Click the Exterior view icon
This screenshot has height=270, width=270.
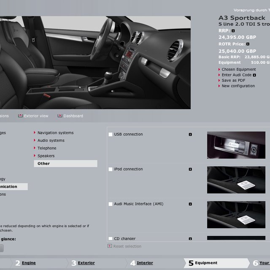[x=20, y=116]
